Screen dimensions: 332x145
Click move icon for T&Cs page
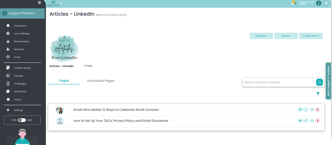[x=312, y=120]
